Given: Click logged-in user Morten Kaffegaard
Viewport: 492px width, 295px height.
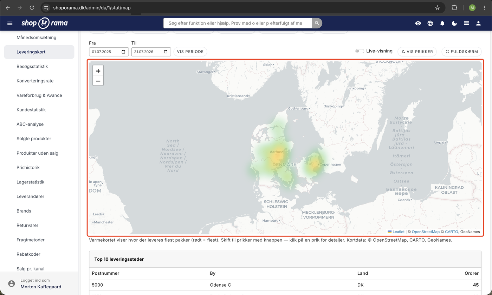Looking at the screenshot, I should click(41, 287).
